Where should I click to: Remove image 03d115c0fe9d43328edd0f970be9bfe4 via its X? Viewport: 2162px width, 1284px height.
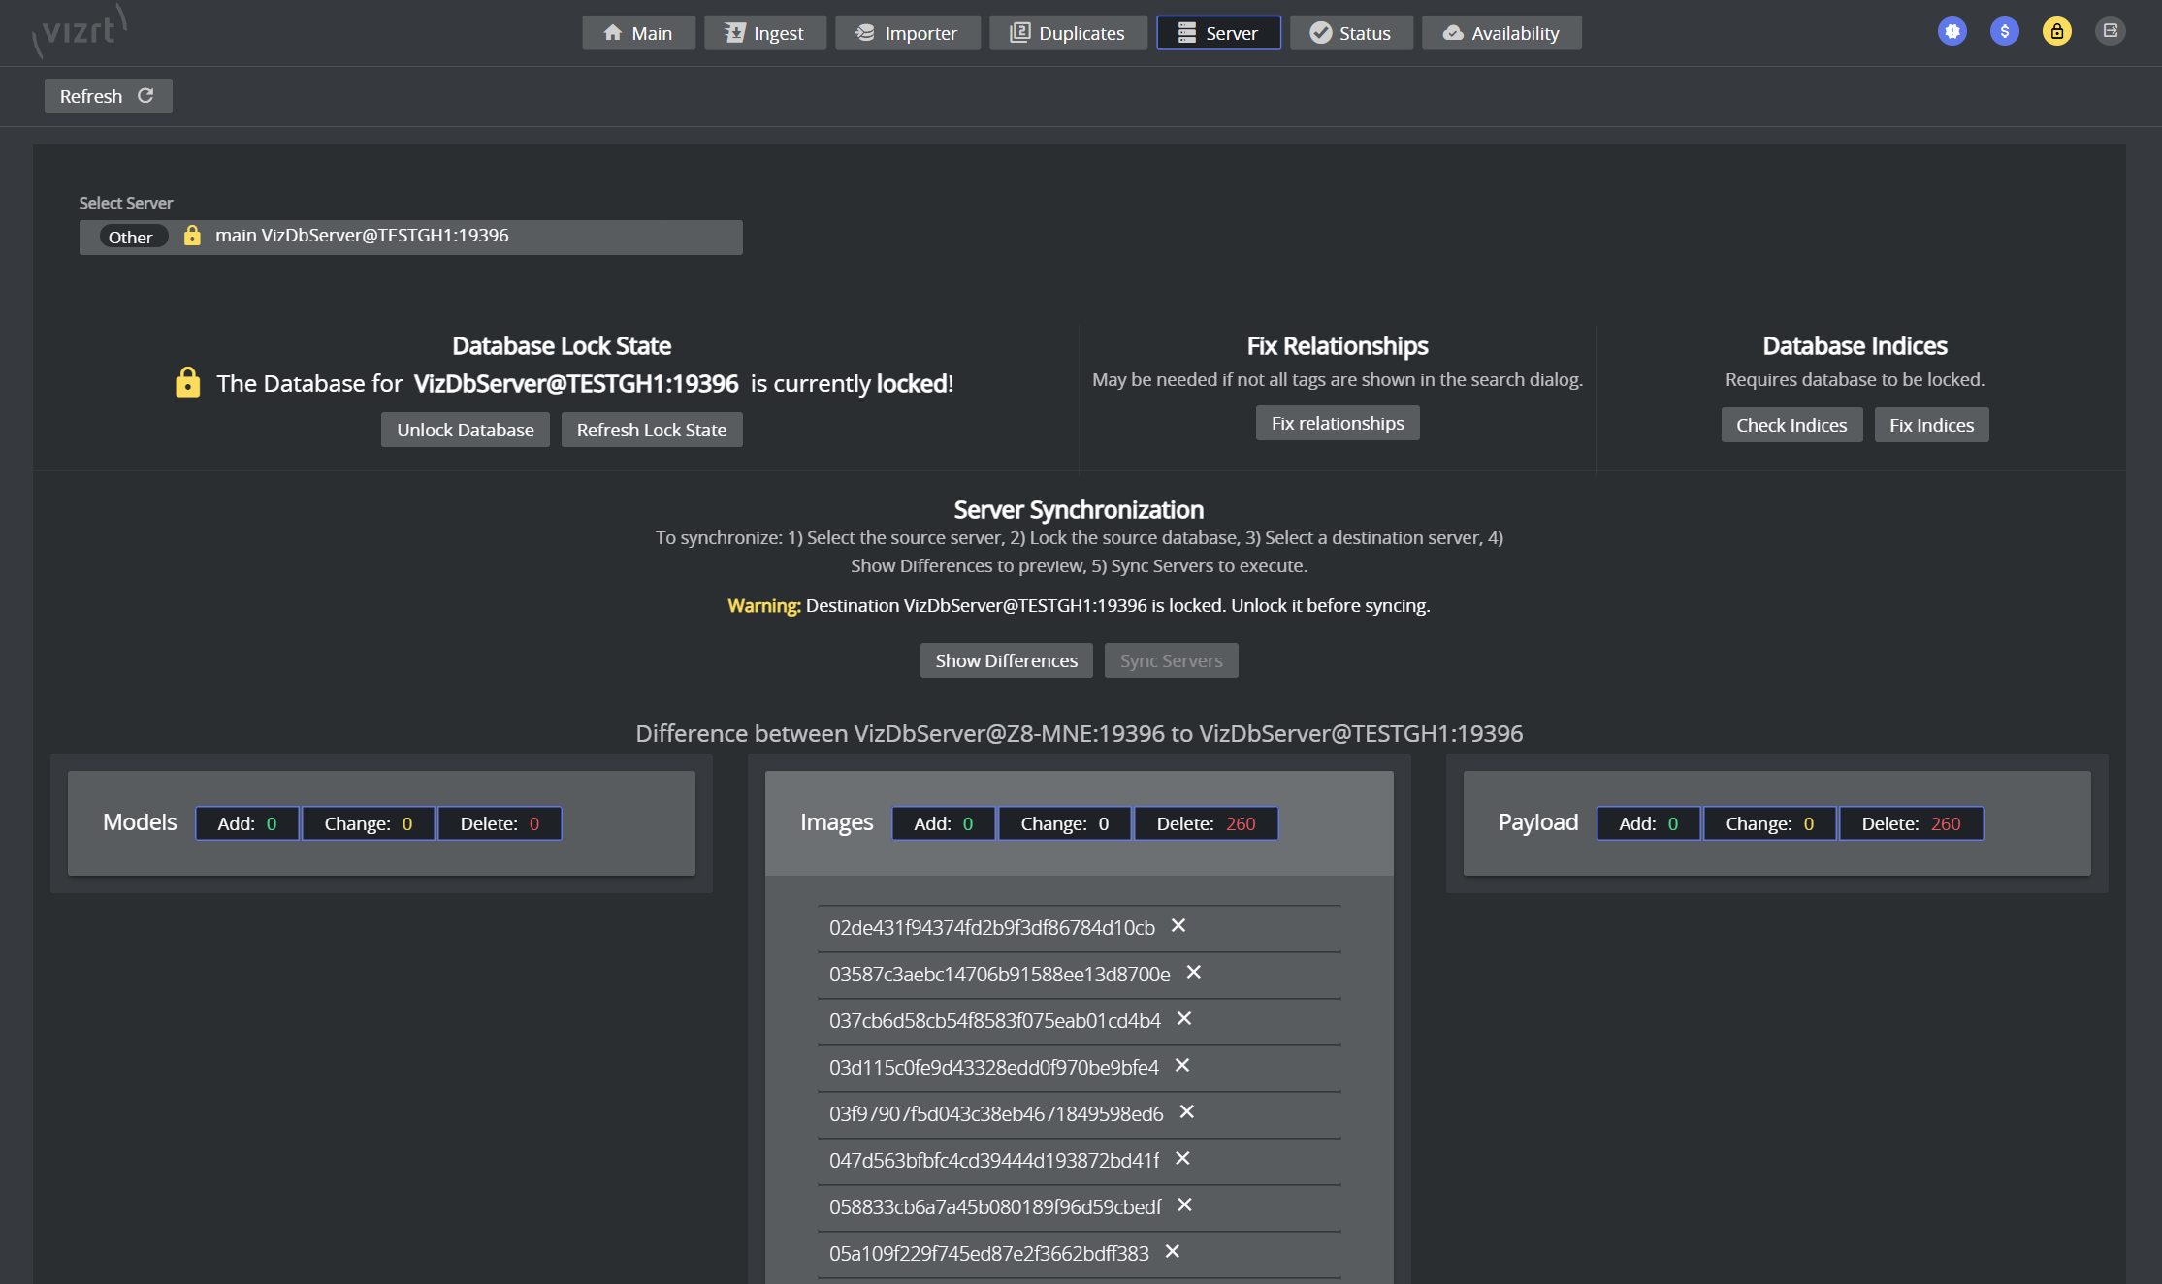click(x=1182, y=1066)
